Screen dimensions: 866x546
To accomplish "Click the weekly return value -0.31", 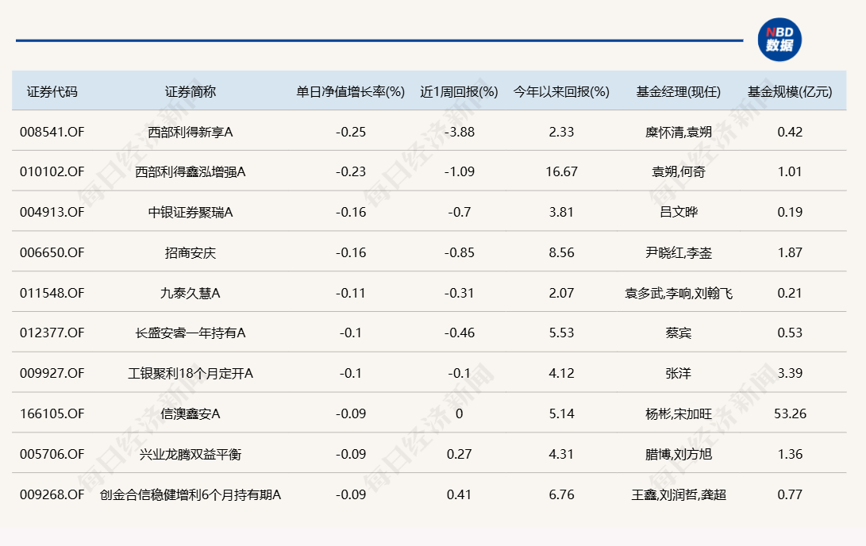I will click(459, 293).
